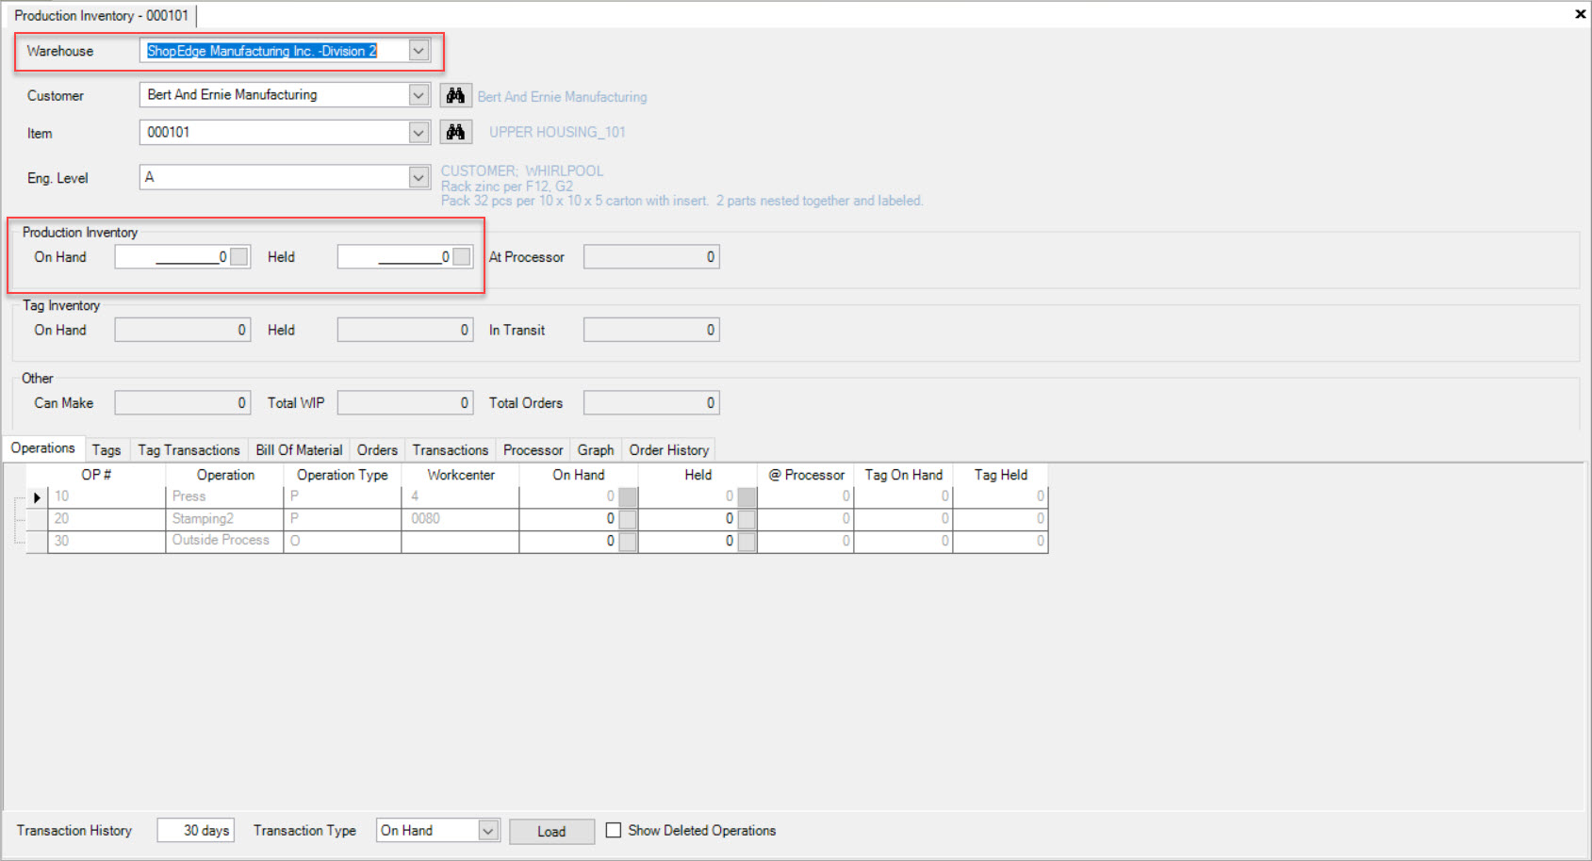Screen dimensions: 1592x861
Task: Click the Transaction History days field
Action: coord(195,830)
